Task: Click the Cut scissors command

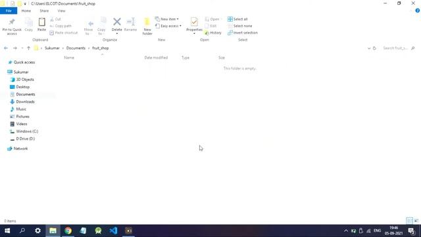Action: (55, 19)
